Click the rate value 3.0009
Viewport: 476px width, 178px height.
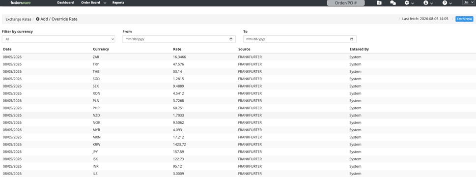178,174
